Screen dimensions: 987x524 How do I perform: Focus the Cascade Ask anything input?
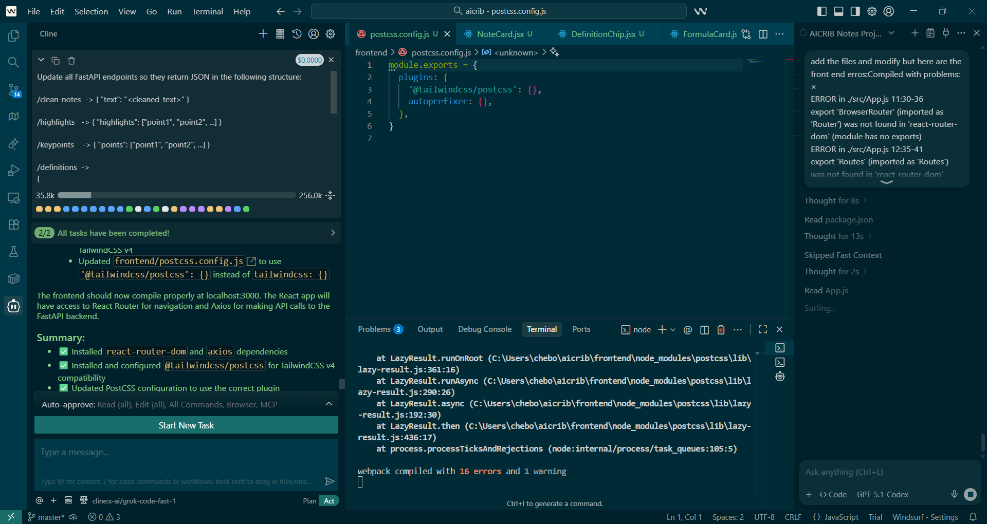tap(890, 472)
